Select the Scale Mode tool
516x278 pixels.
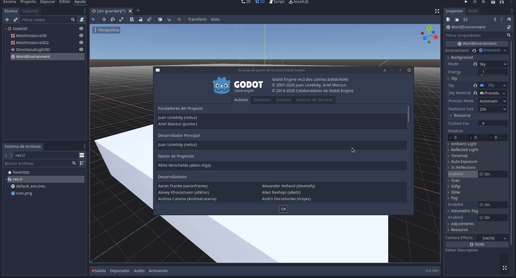click(121, 19)
